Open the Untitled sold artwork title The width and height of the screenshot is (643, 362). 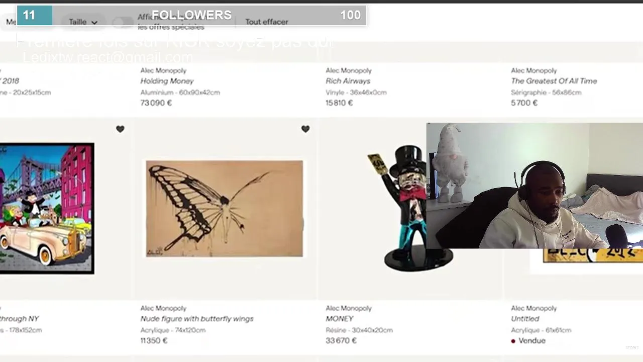525,319
